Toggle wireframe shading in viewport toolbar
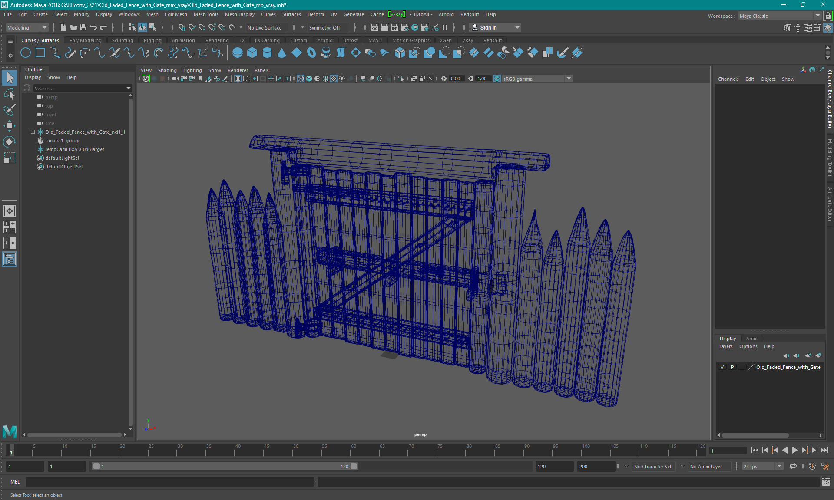834x500 pixels. (301, 79)
